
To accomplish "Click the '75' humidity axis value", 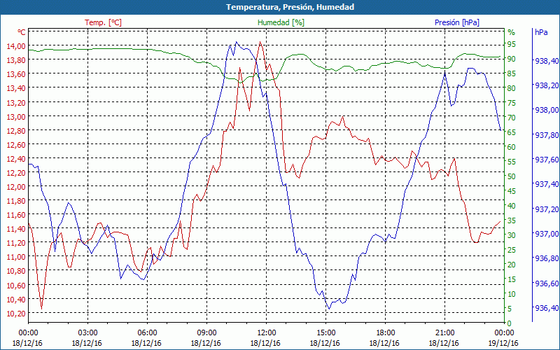I will (512, 103).
